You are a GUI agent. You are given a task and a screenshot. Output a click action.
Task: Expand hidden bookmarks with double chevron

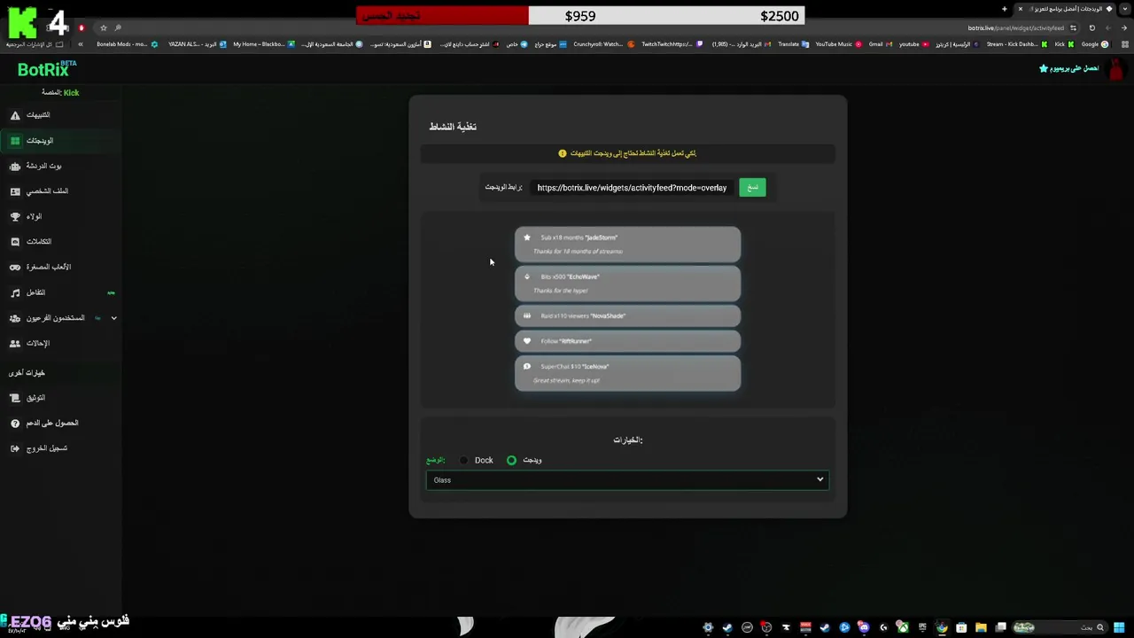tap(81, 44)
